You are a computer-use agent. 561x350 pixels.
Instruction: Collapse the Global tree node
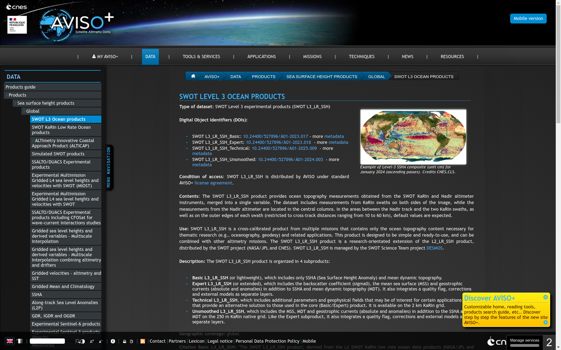pos(24,111)
